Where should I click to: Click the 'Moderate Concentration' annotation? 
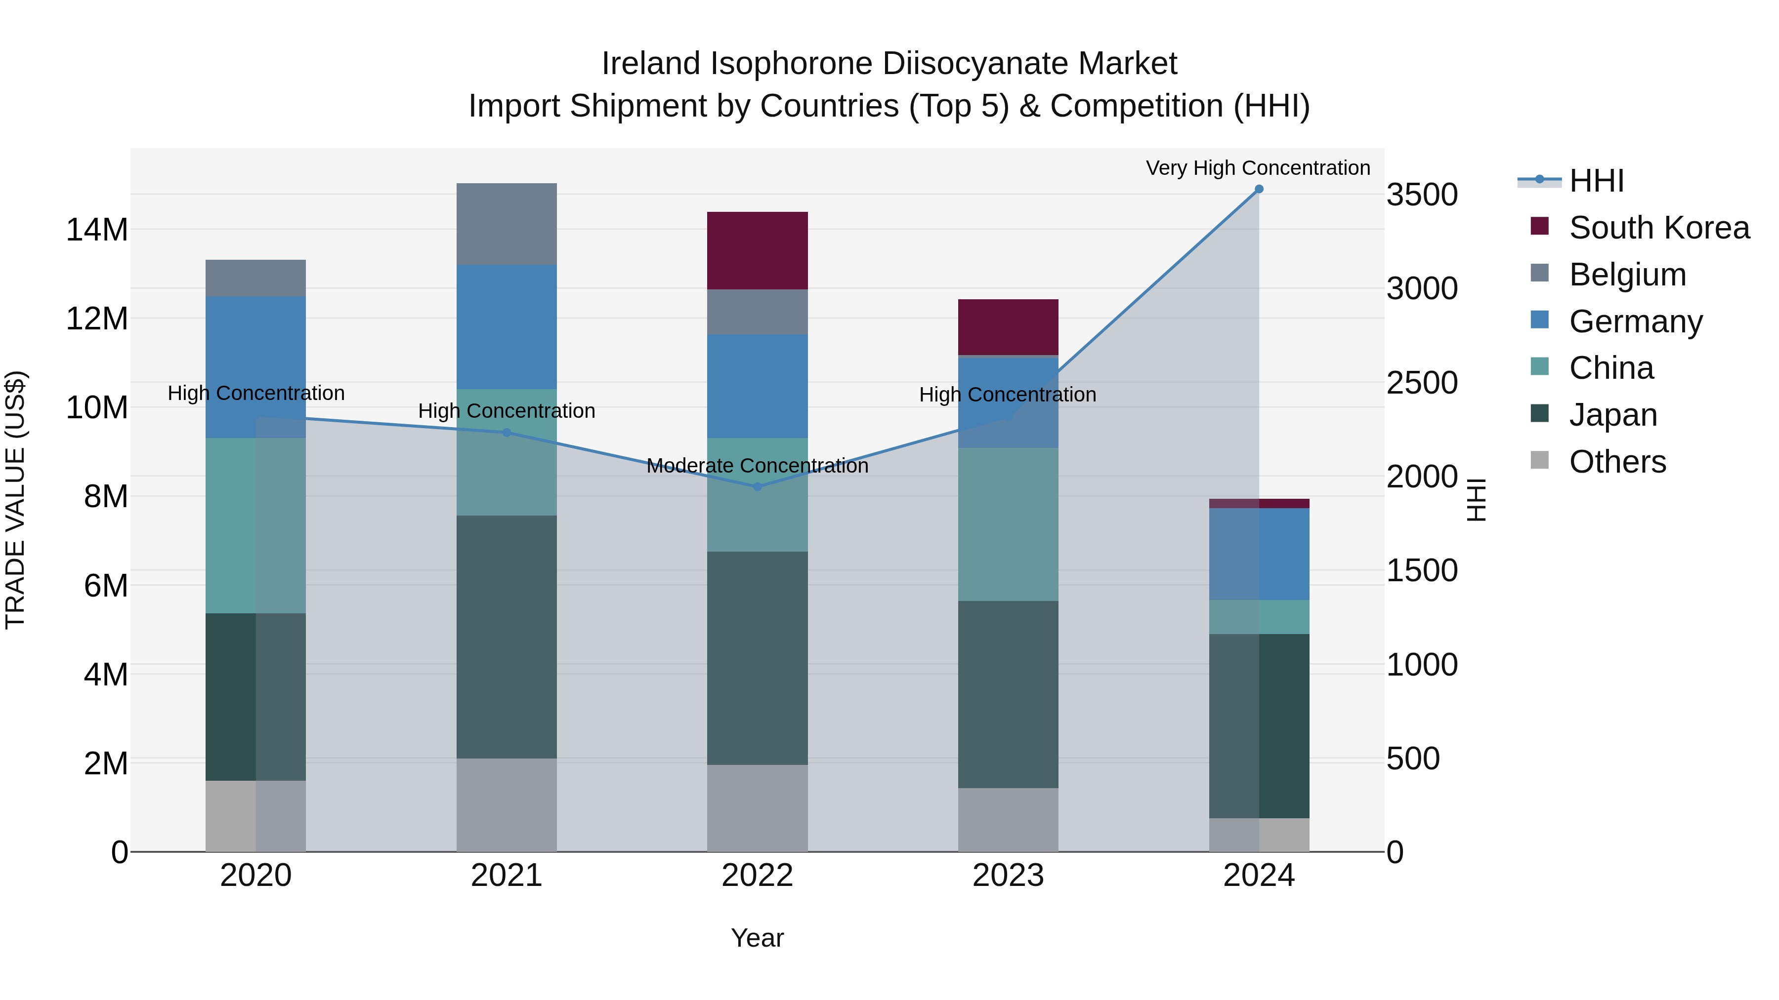(x=758, y=466)
